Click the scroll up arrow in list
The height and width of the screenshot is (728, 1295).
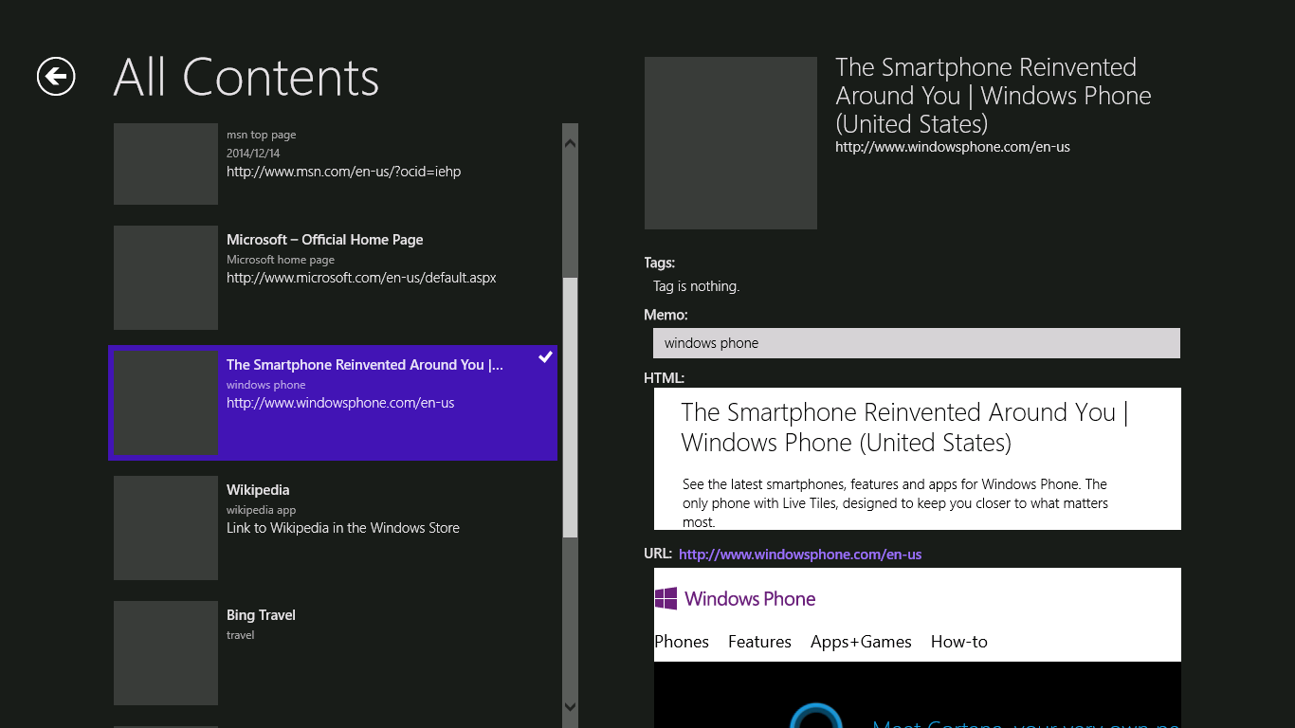coord(570,143)
